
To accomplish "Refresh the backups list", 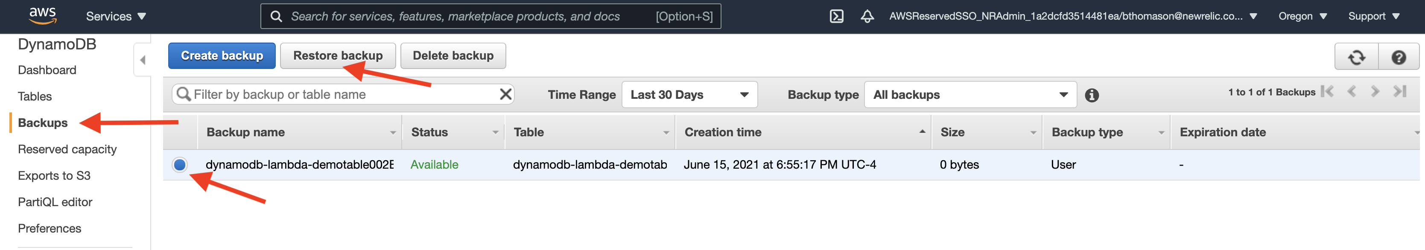I will (1356, 57).
